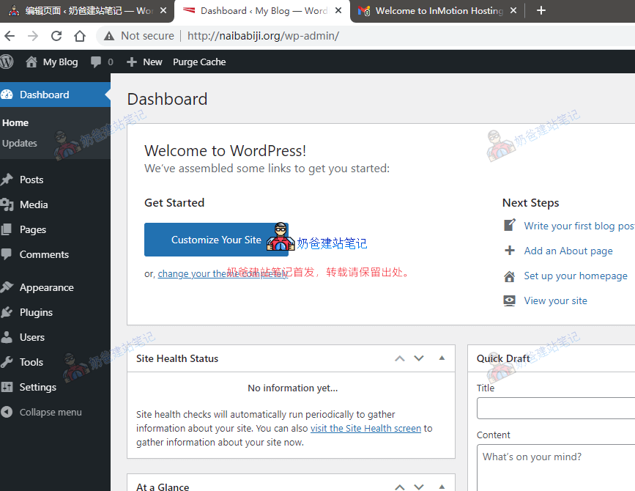Open the comments counter in the top bar
This screenshot has height=491, width=635.
point(101,62)
